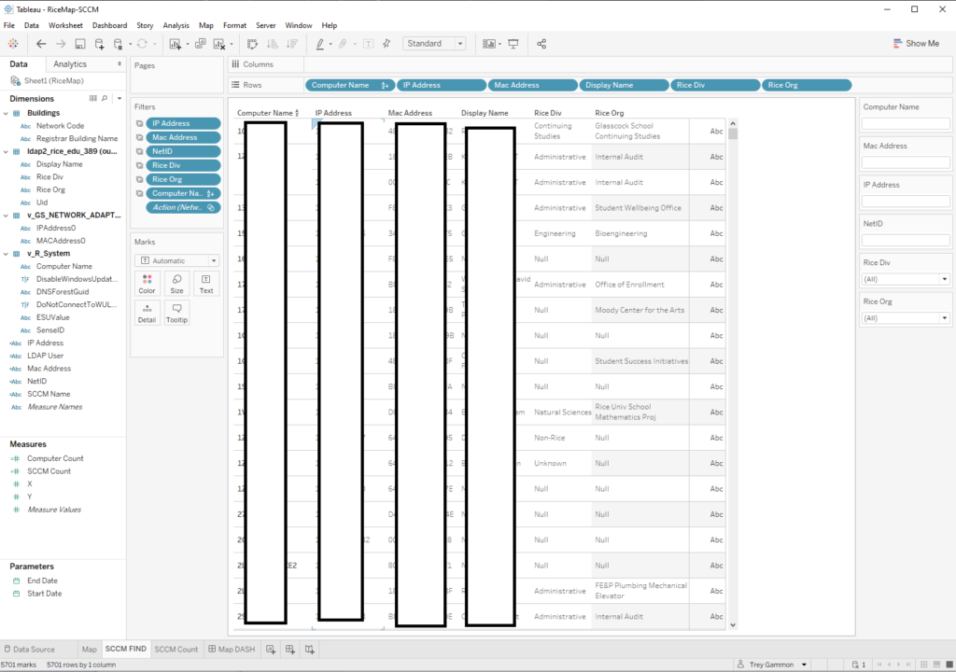This screenshot has width=956, height=672.
Task: Open the File menu
Action: (9, 25)
